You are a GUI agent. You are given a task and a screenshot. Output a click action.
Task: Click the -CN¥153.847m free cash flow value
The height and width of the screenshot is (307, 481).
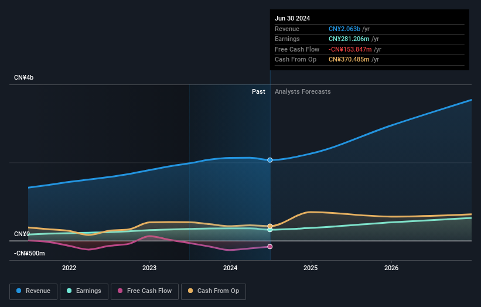(x=350, y=49)
